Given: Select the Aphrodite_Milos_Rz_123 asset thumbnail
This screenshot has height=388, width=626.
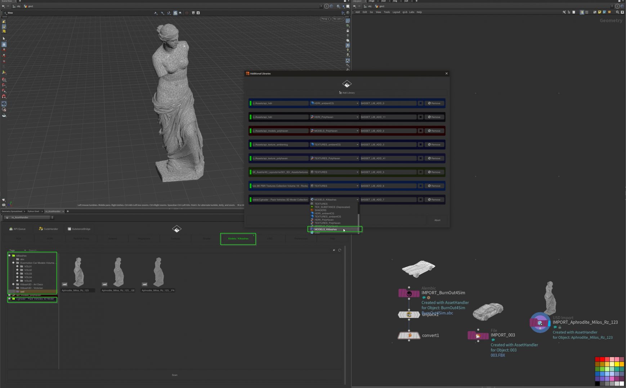Looking at the screenshot, I should (x=78, y=272).
